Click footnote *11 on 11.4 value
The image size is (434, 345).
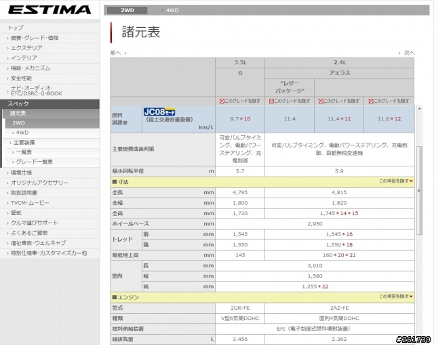point(345,119)
